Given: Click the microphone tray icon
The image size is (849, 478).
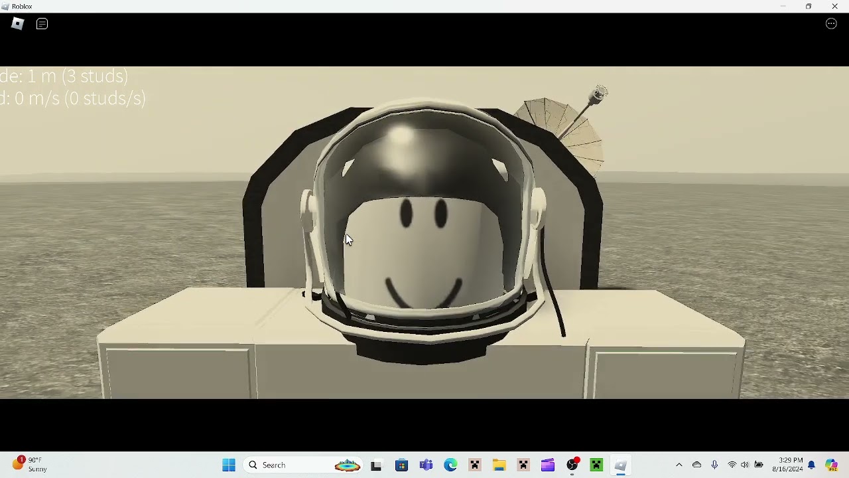Looking at the screenshot, I should 714,465.
